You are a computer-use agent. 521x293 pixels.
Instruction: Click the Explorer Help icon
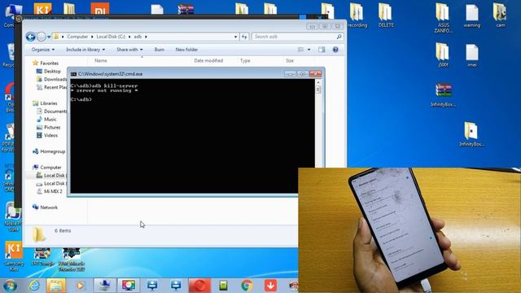pos(335,50)
